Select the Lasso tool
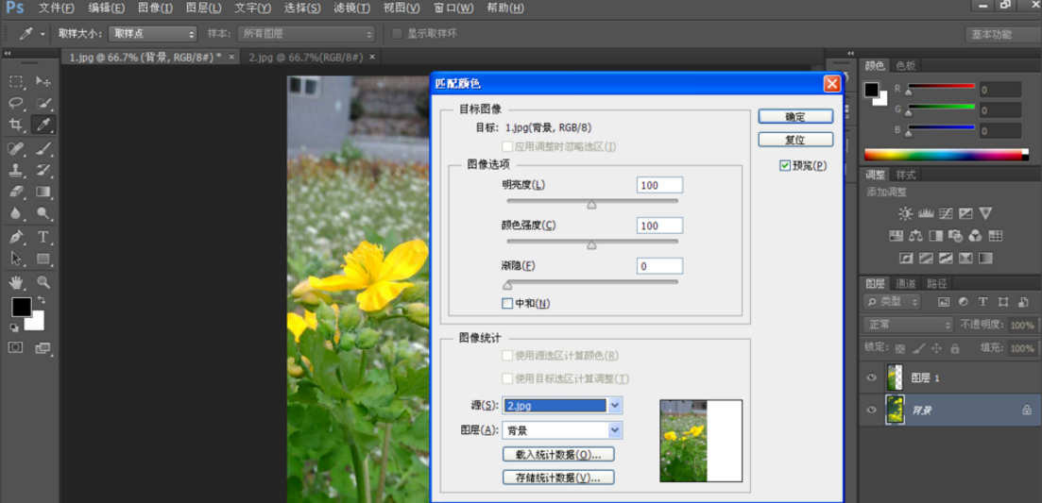This screenshot has height=503, width=1042. [16, 103]
